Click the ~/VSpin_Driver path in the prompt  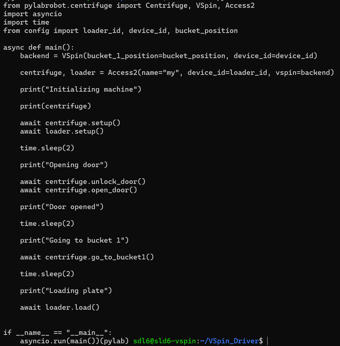pos(230,341)
